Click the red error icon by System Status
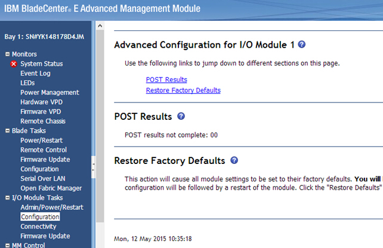This screenshot has width=383, height=248. 14,64
